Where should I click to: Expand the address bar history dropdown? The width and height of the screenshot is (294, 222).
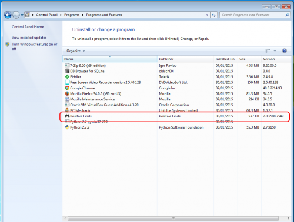pos(207,15)
